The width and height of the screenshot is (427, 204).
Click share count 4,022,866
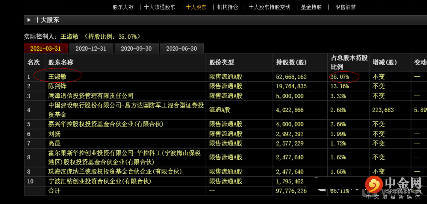tap(290, 110)
